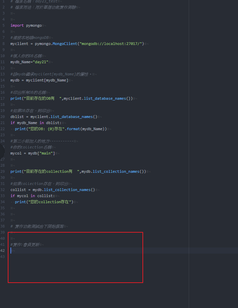
Task: Click gutter line number 38
Action: pyautogui.click(x=3, y=226)
